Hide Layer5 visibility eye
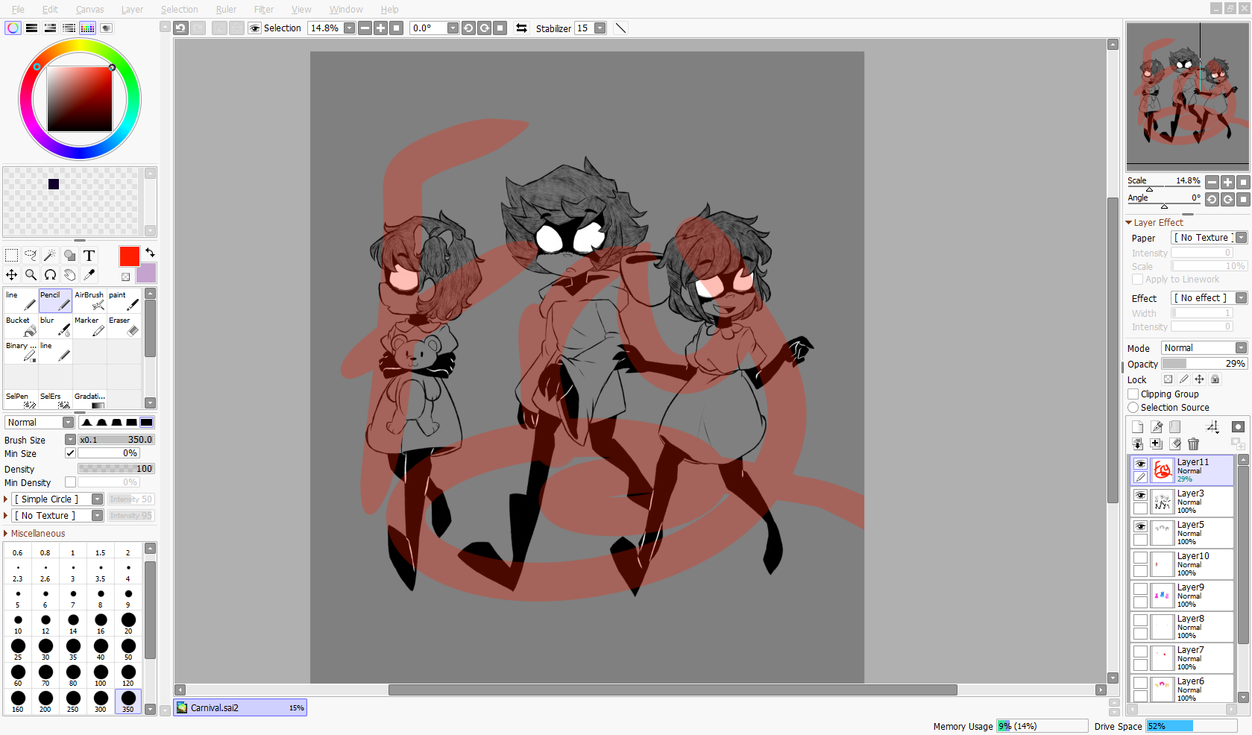Viewport: 1252px width, 735px height. [1140, 526]
